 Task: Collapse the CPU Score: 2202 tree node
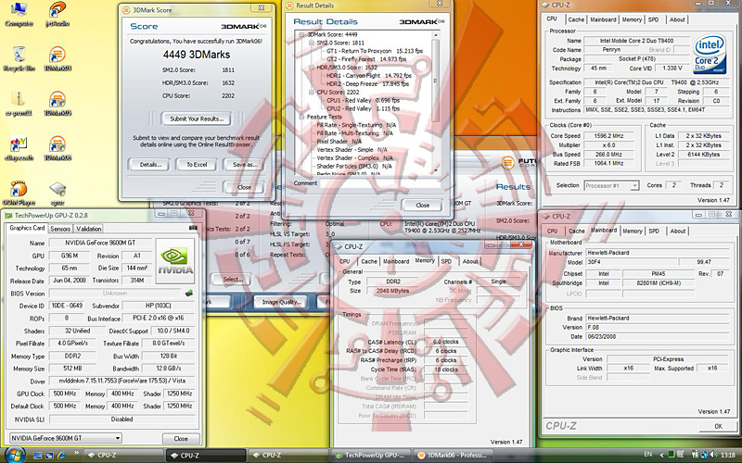click(312, 92)
